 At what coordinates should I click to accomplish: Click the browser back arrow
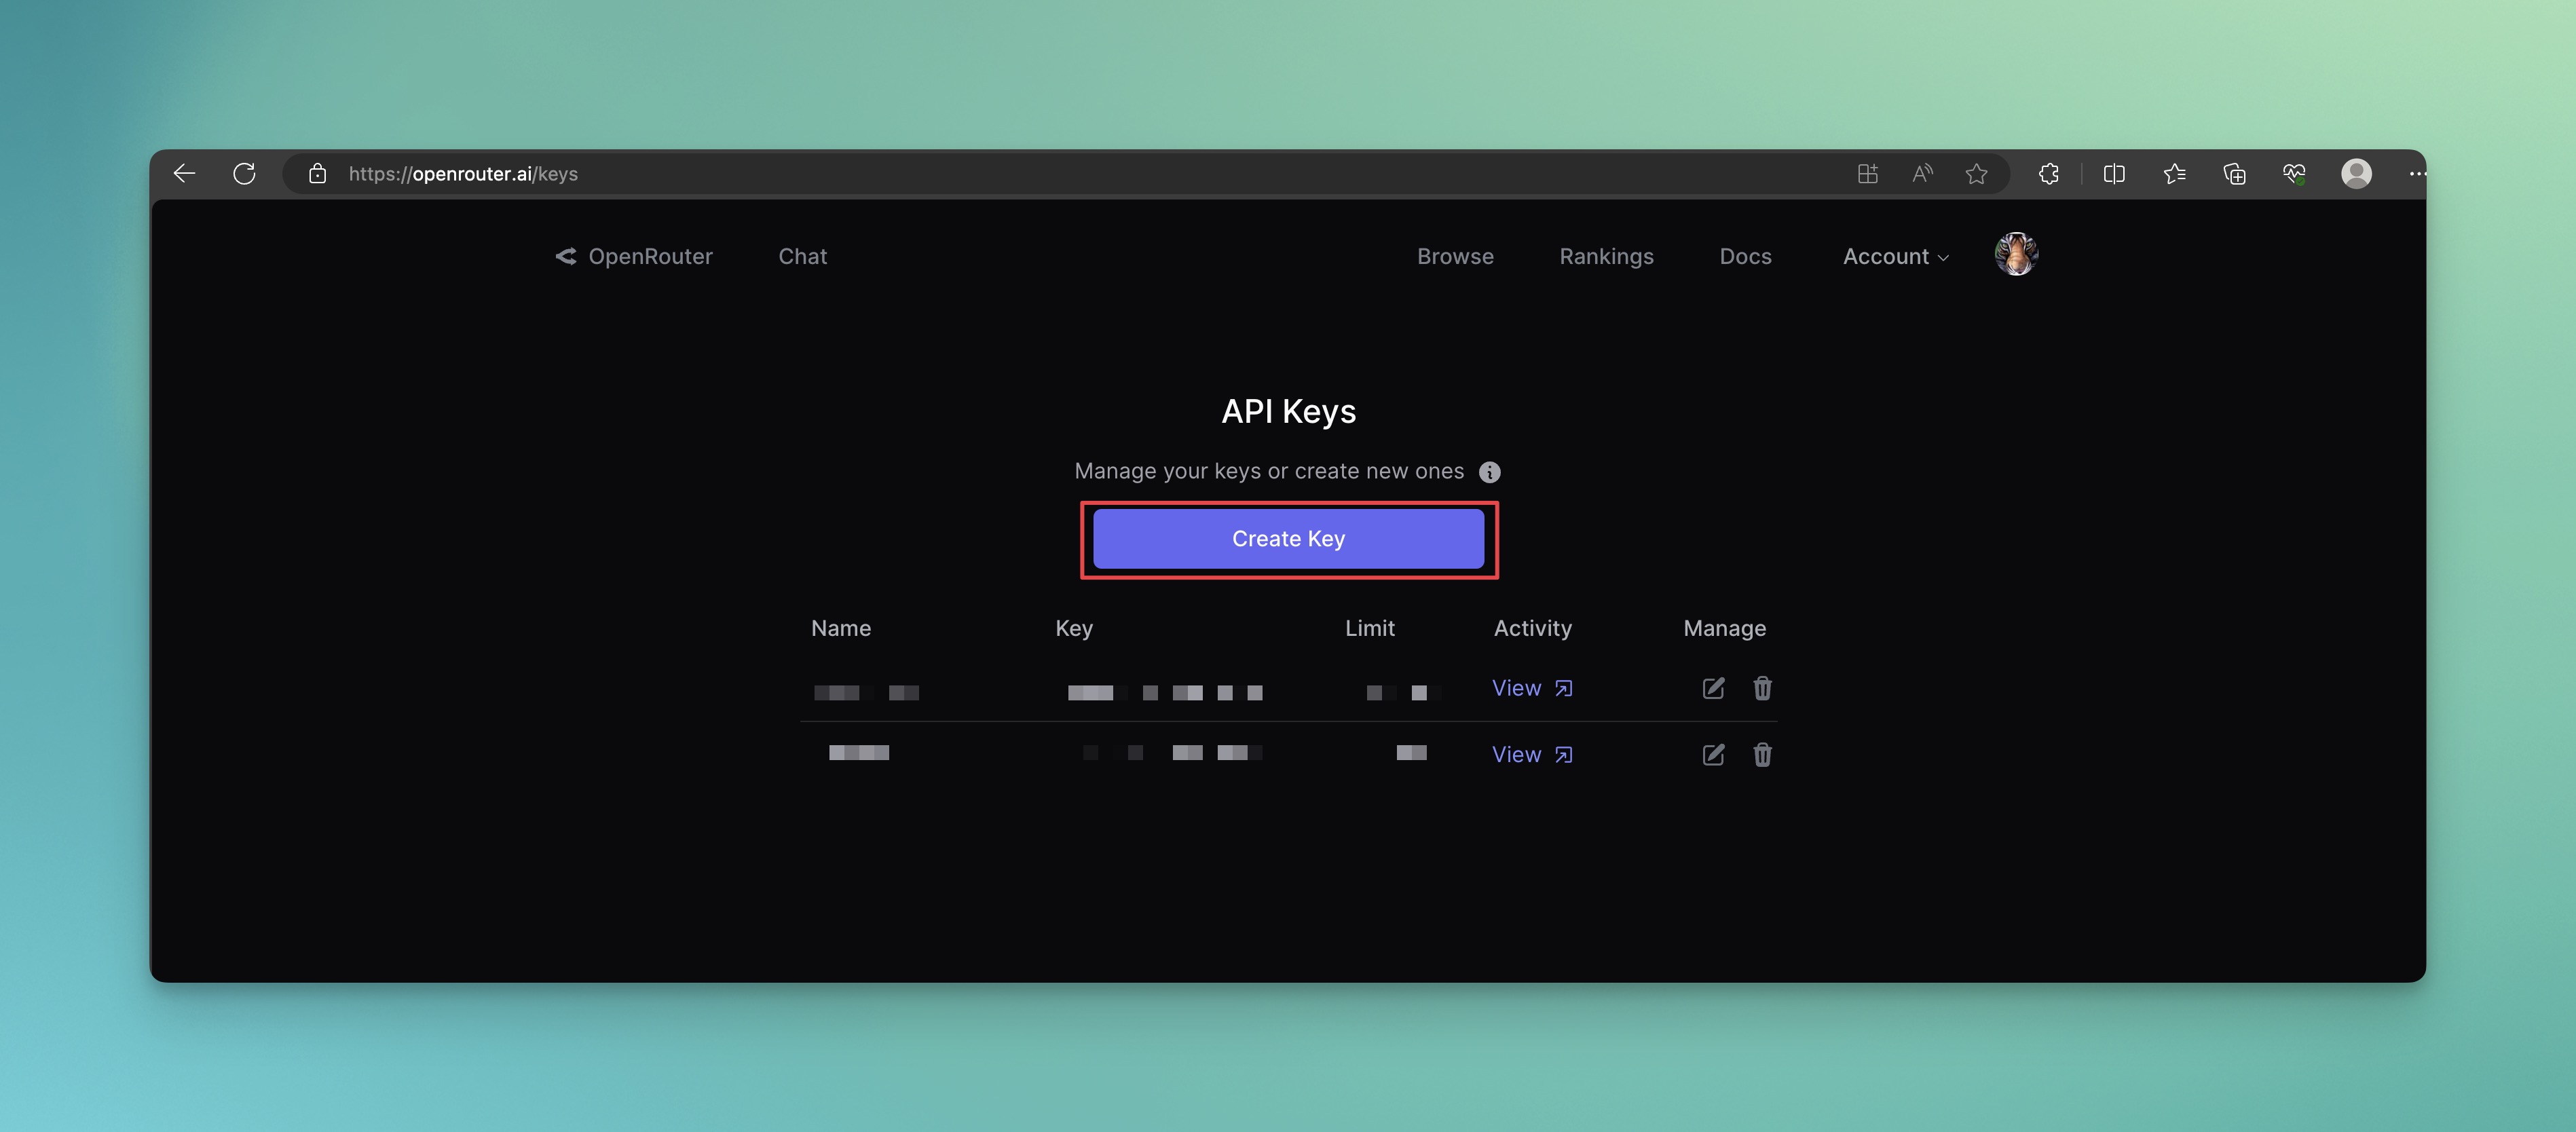184,174
